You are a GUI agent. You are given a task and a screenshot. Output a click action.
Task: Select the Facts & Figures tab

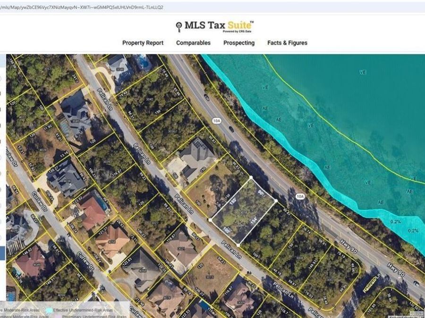(x=287, y=43)
